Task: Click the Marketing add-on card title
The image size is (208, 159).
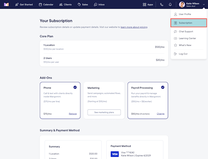Action: coord(94,88)
